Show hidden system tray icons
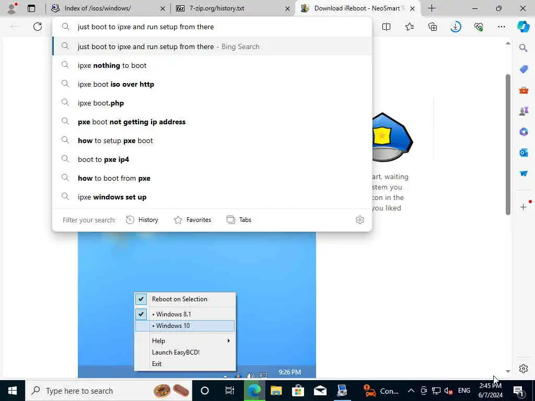Viewport: 535px width, 401px height. [x=411, y=391]
